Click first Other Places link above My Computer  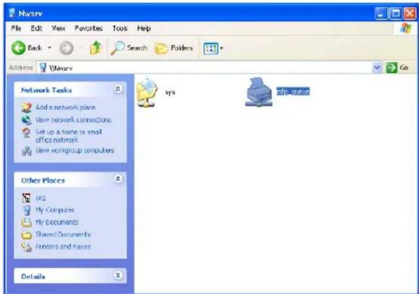[x=40, y=198]
